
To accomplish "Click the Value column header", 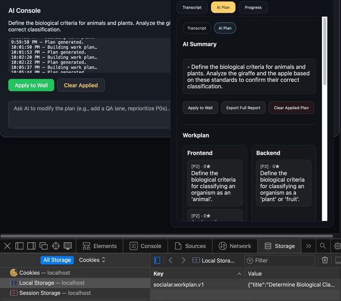I will coord(293,274).
